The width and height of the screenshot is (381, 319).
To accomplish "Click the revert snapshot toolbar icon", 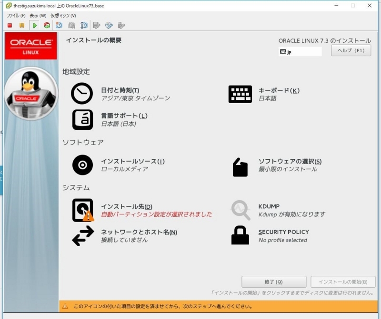I will click(71, 25).
